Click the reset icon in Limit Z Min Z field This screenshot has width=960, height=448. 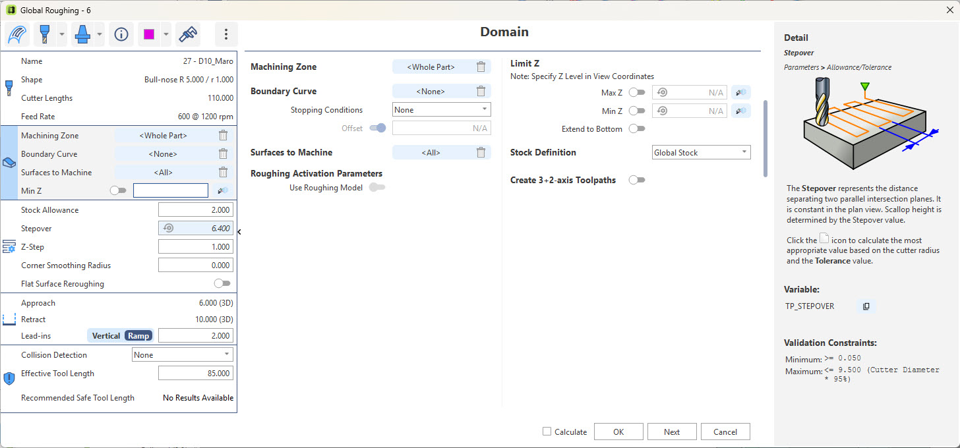[x=663, y=111]
